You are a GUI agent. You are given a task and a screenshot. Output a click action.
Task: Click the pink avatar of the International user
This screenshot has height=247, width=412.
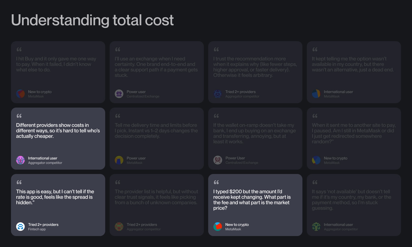click(20, 160)
